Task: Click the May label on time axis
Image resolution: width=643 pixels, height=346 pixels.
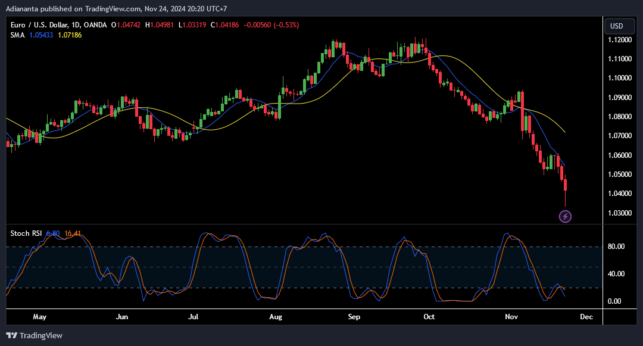Action: pos(40,317)
